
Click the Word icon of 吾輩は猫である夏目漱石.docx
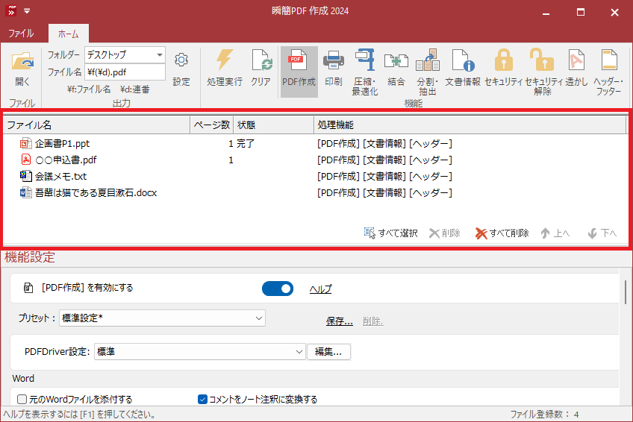click(x=26, y=192)
